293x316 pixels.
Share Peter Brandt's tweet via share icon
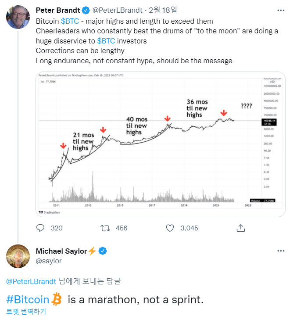[x=241, y=228]
